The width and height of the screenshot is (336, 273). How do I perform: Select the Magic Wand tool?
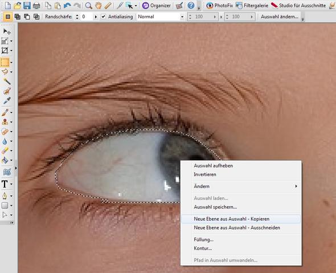[x=7, y=82]
